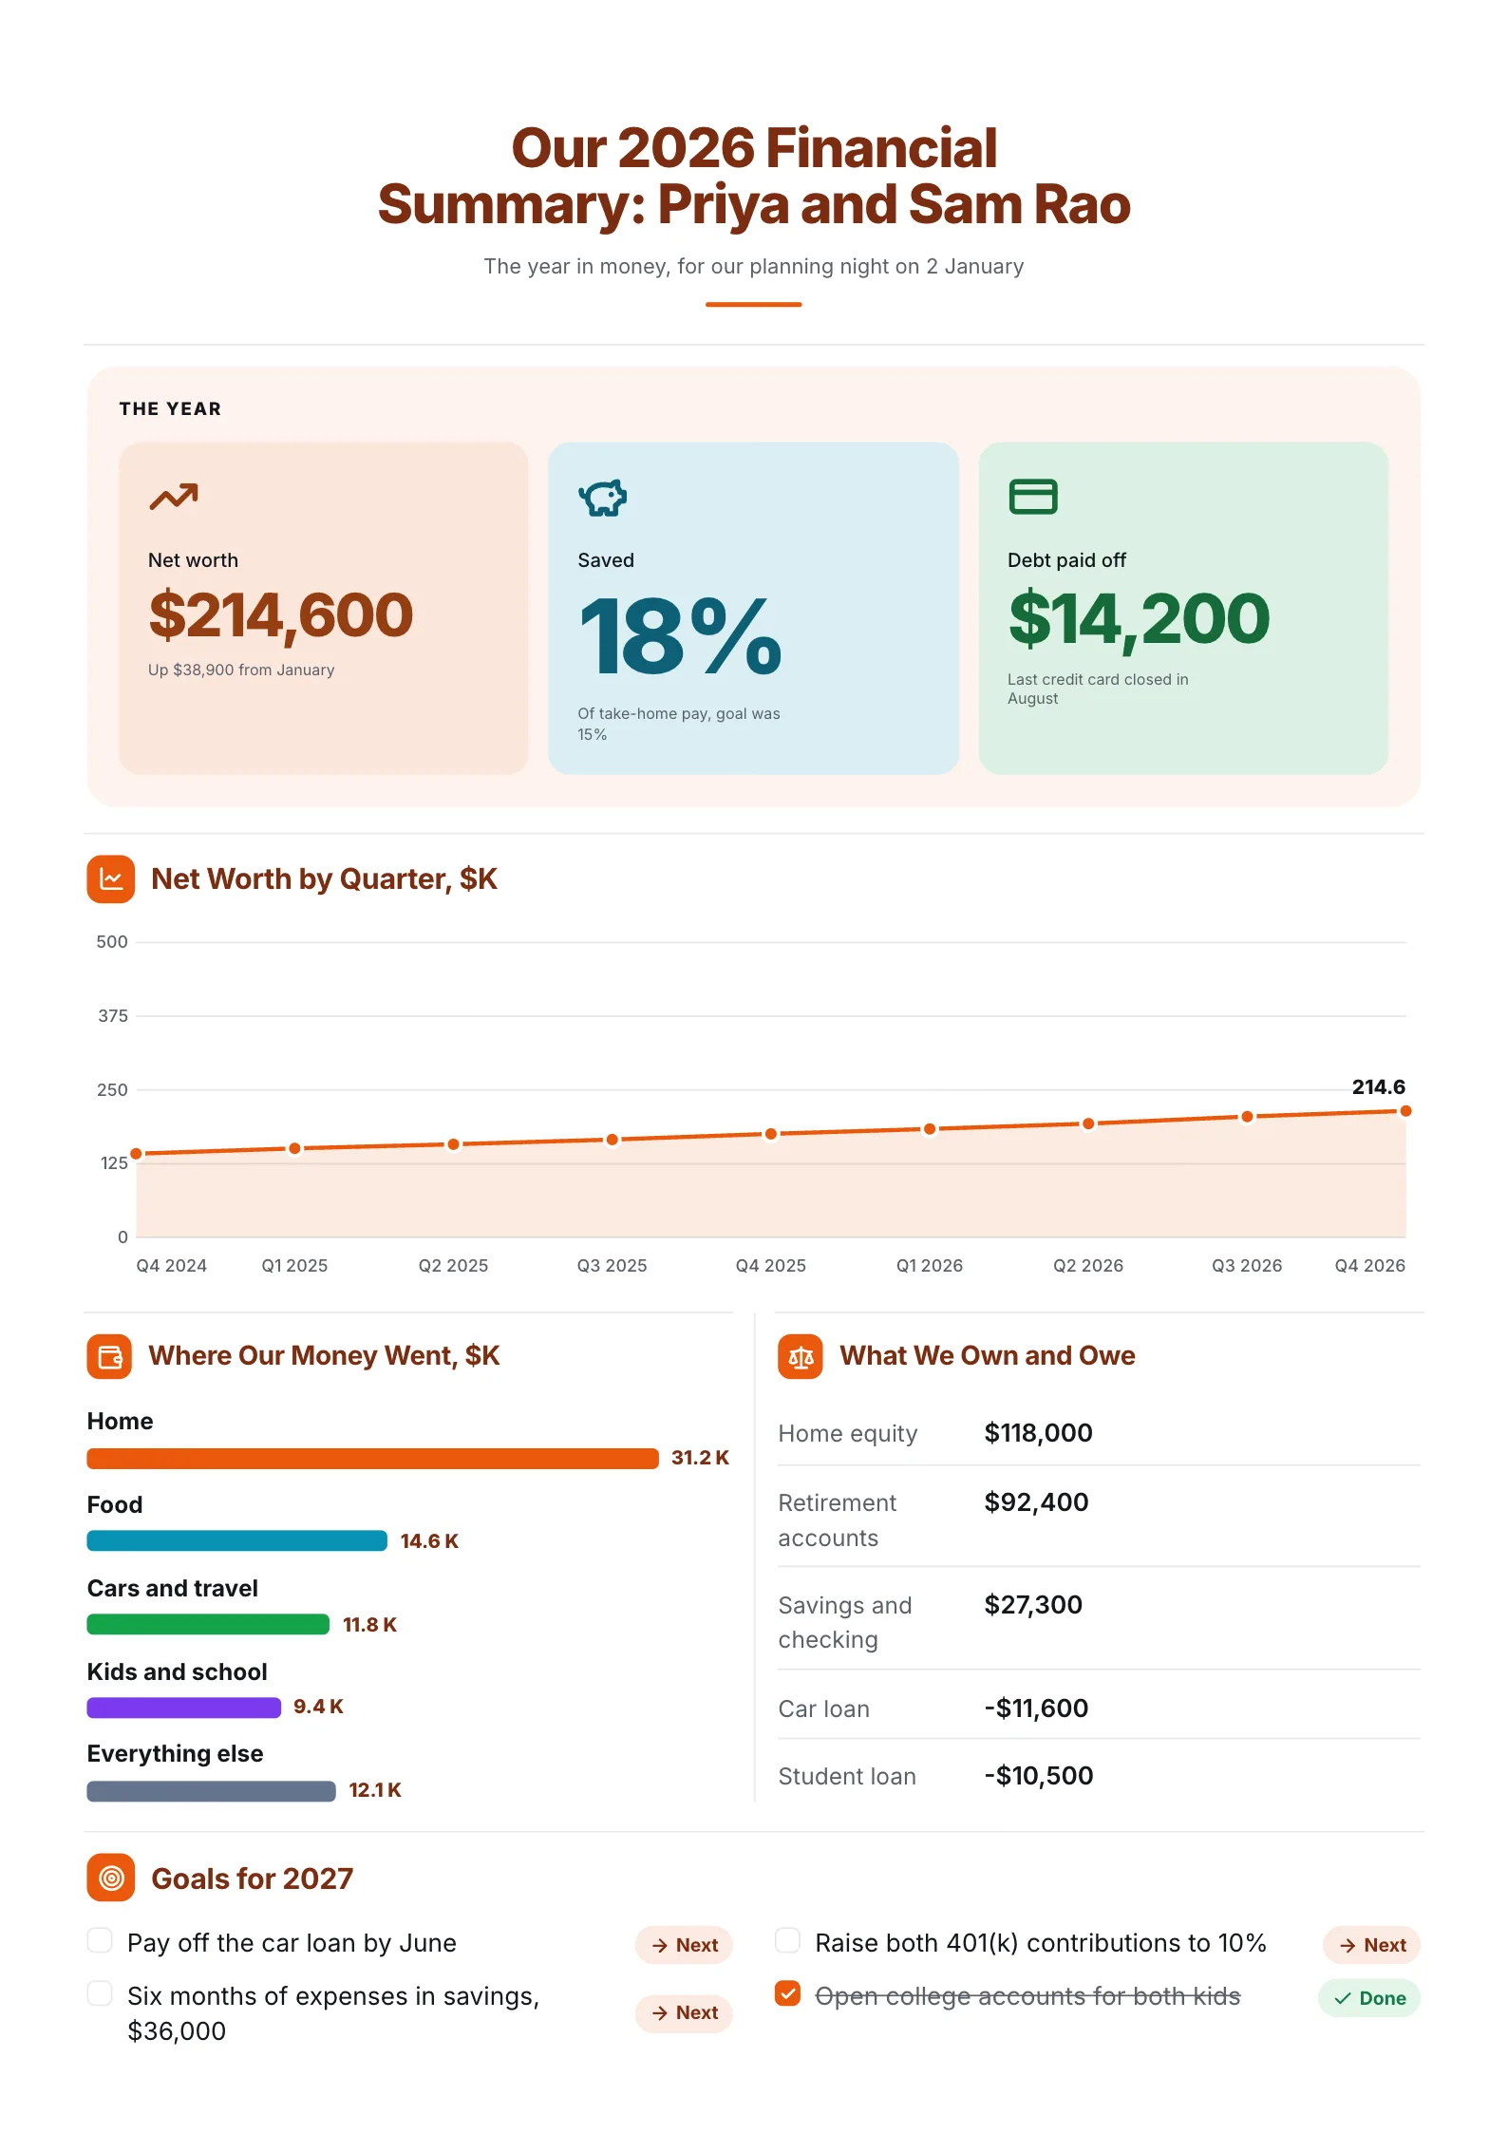Click the credit card icon in Debt card
The height and width of the screenshot is (2133, 1508).
pyautogui.click(x=1032, y=497)
